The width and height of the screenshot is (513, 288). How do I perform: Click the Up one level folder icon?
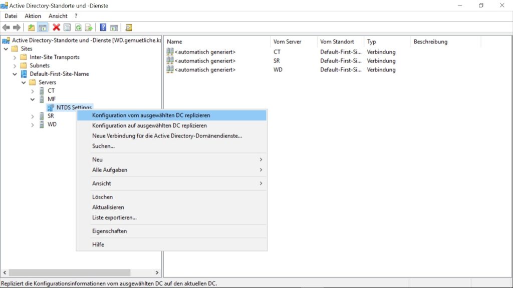tap(31, 28)
